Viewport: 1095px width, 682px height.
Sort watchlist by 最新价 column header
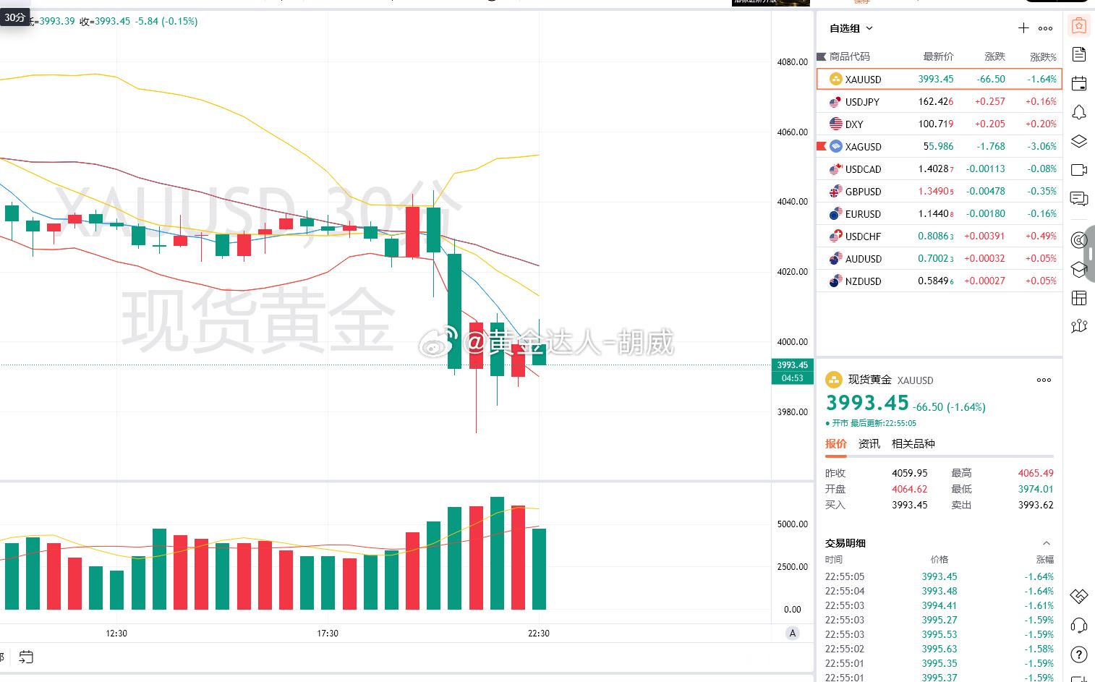point(938,56)
